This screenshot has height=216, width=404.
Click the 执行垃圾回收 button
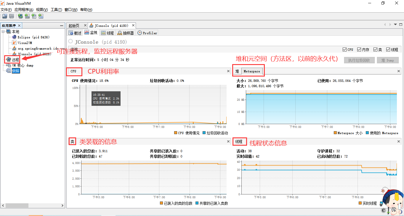[x=359, y=60]
